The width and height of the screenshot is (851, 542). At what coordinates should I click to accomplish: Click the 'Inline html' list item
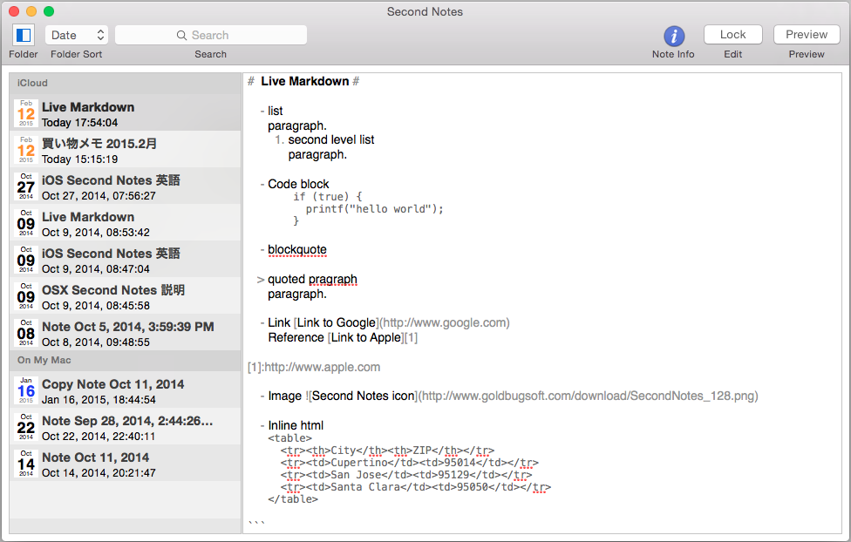tap(296, 426)
